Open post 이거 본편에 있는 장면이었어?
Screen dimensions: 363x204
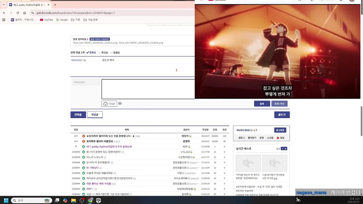[x=104, y=152]
